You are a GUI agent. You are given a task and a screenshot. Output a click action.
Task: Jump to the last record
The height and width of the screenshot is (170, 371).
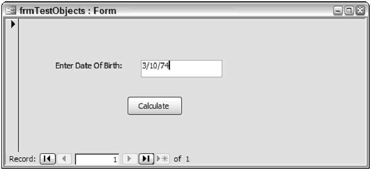coord(146,159)
